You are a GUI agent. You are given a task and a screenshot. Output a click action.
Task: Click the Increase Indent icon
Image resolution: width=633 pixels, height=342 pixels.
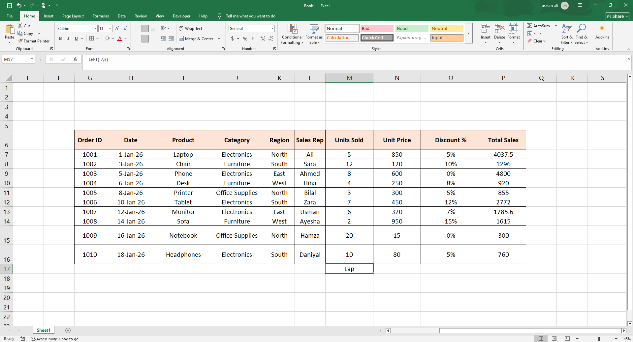click(x=171, y=39)
